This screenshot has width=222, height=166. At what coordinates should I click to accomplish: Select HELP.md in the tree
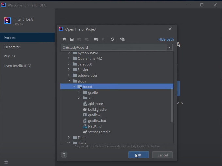(95, 127)
